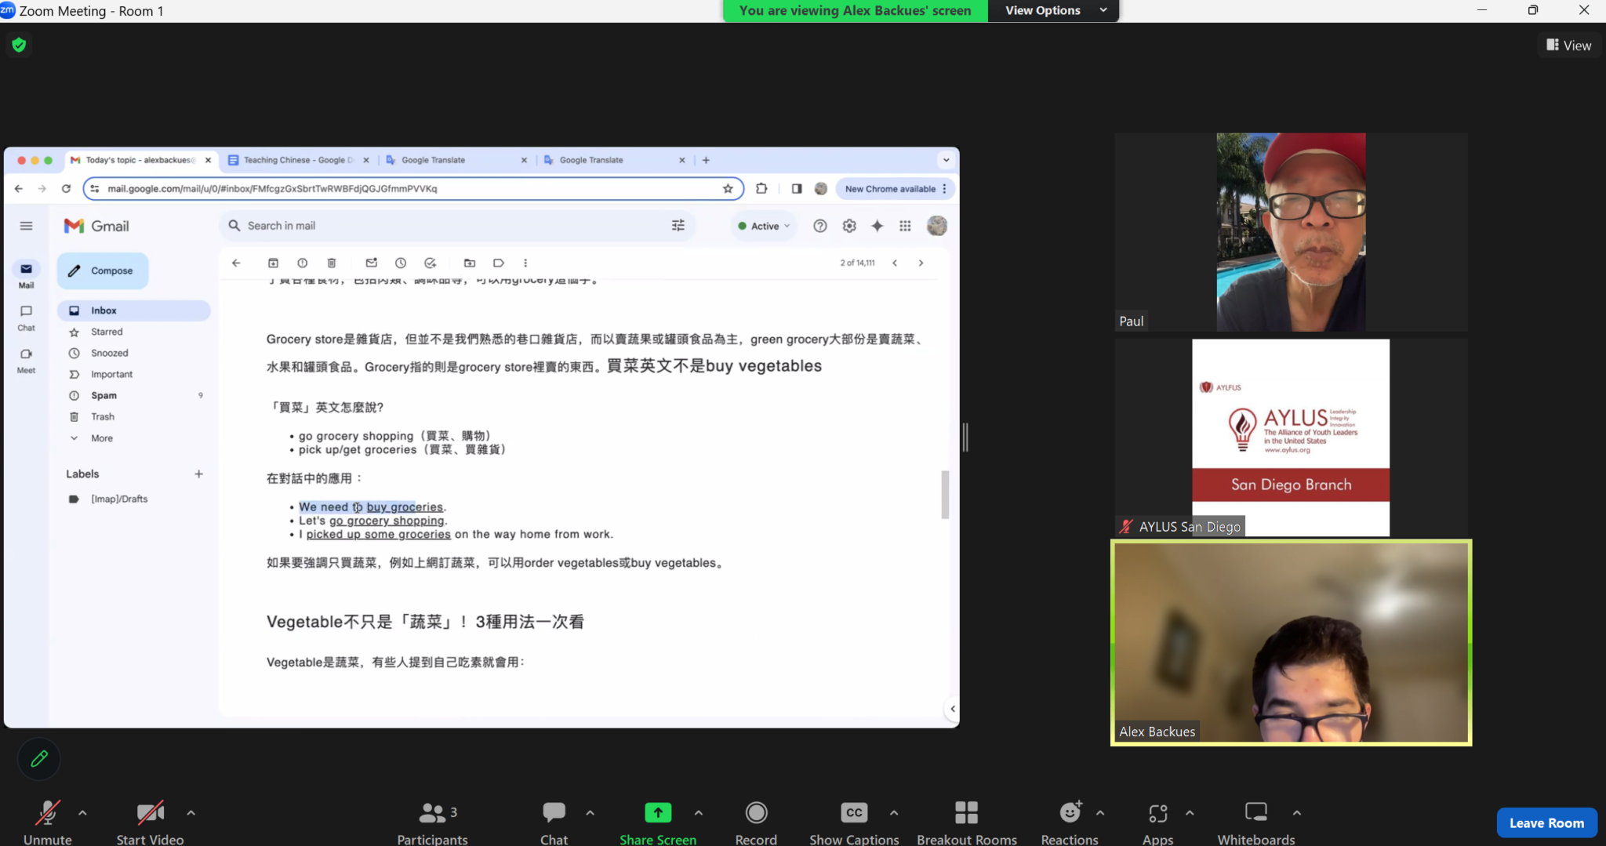This screenshot has width=1606, height=846.
Task: Delete the open email
Action: pyautogui.click(x=332, y=263)
